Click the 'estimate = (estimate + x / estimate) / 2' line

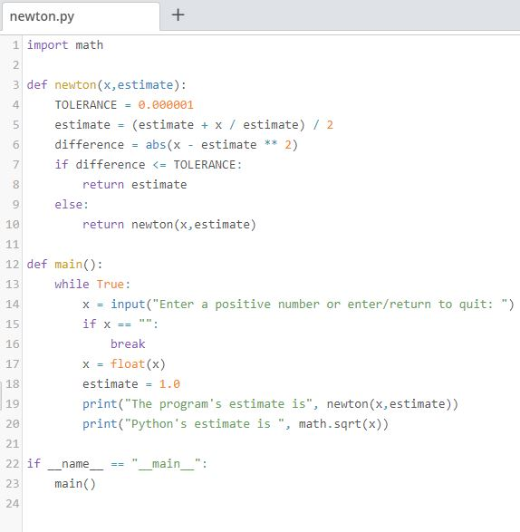coord(194,125)
